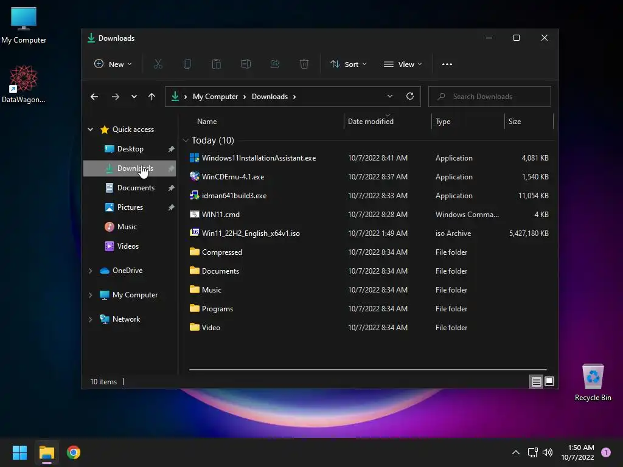This screenshot has width=623, height=467.
Task: Open the volume control in system tray
Action: click(x=548, y=452)
